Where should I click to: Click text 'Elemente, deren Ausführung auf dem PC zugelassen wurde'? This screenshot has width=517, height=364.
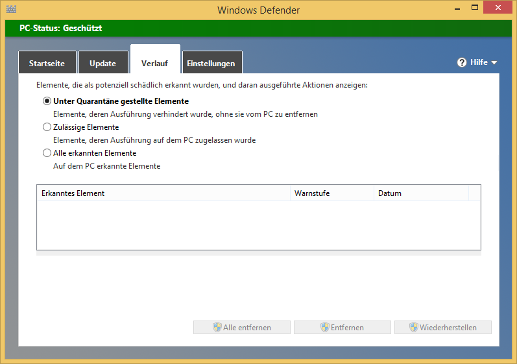[x=154, y=140]
